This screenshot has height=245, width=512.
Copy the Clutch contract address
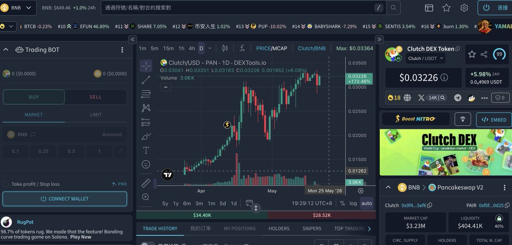[x=430, y=205]
